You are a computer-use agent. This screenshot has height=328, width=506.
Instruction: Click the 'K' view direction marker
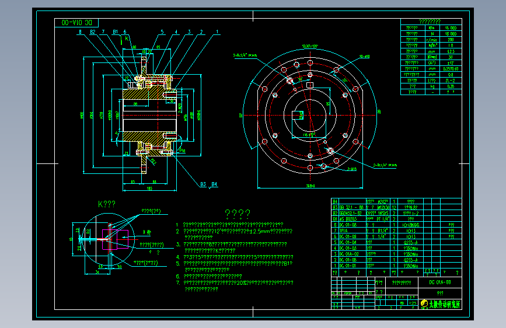click(127, 39)
